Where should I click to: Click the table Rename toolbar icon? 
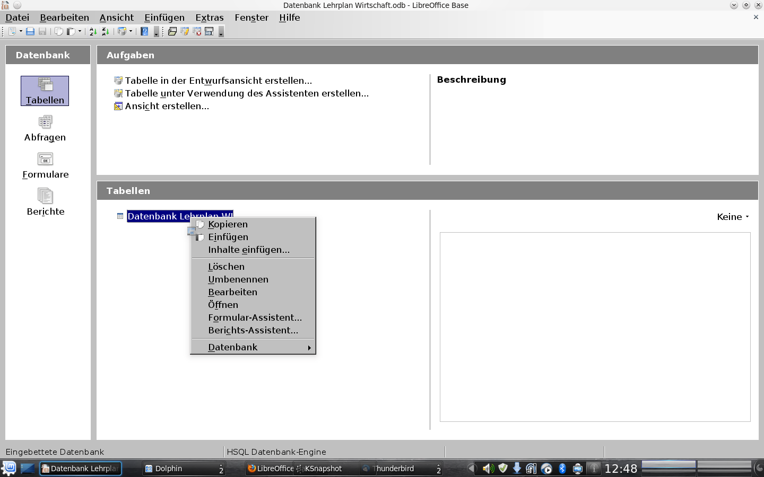point(209,32)
